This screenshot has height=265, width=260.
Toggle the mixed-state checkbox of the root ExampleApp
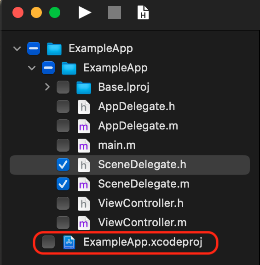coord(34,48)
